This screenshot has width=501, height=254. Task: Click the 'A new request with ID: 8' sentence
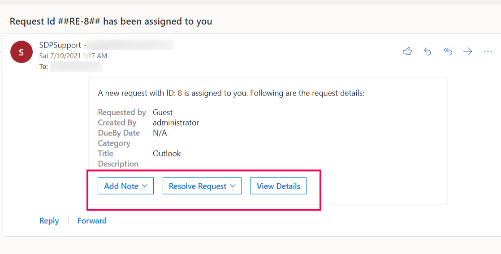point(231,93)
